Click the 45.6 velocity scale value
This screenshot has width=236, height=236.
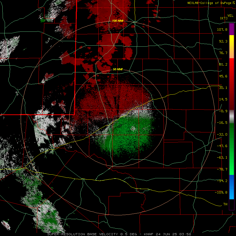(223, 76)
